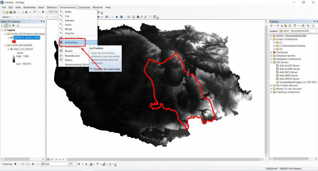Open the font size 10 dropdown

[x=75, y=164]
